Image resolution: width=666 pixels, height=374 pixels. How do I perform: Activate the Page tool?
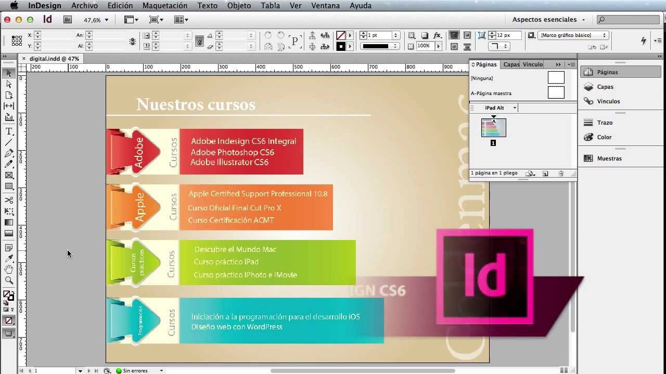pyautogui.click(x=9, y=96)
